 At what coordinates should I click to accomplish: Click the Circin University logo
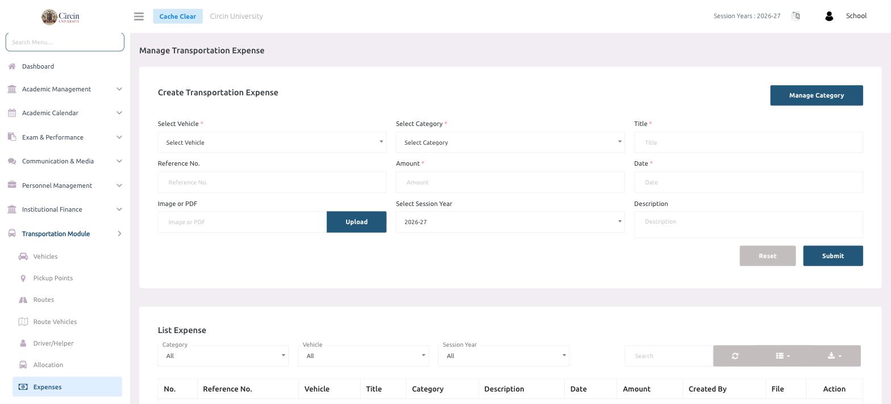tap(61, 16)
